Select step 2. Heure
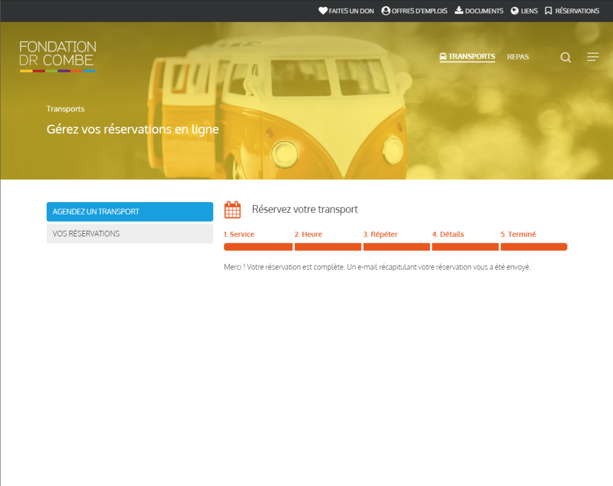 pyautogui.click(x=308, y=234)
